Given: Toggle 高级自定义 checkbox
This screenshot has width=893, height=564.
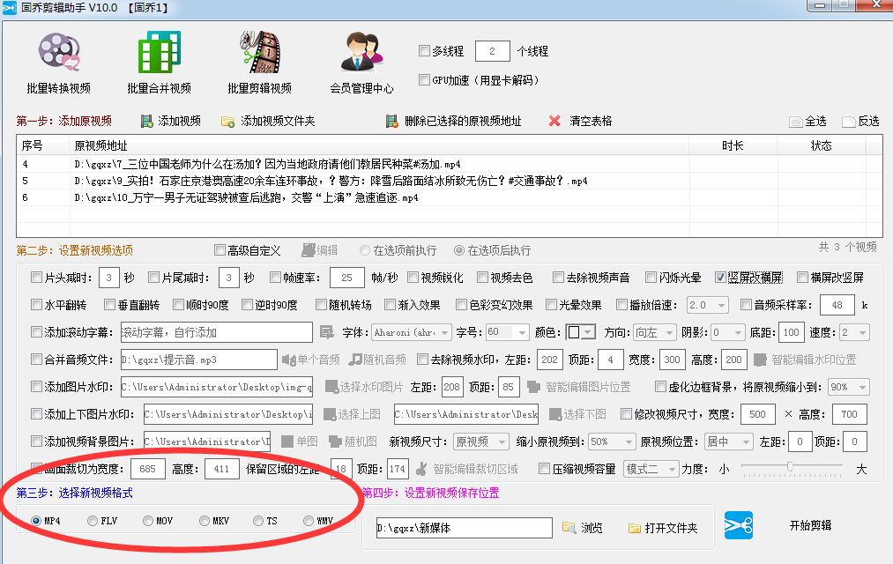Looking at the screenshot, I should (x=220, y=250).
